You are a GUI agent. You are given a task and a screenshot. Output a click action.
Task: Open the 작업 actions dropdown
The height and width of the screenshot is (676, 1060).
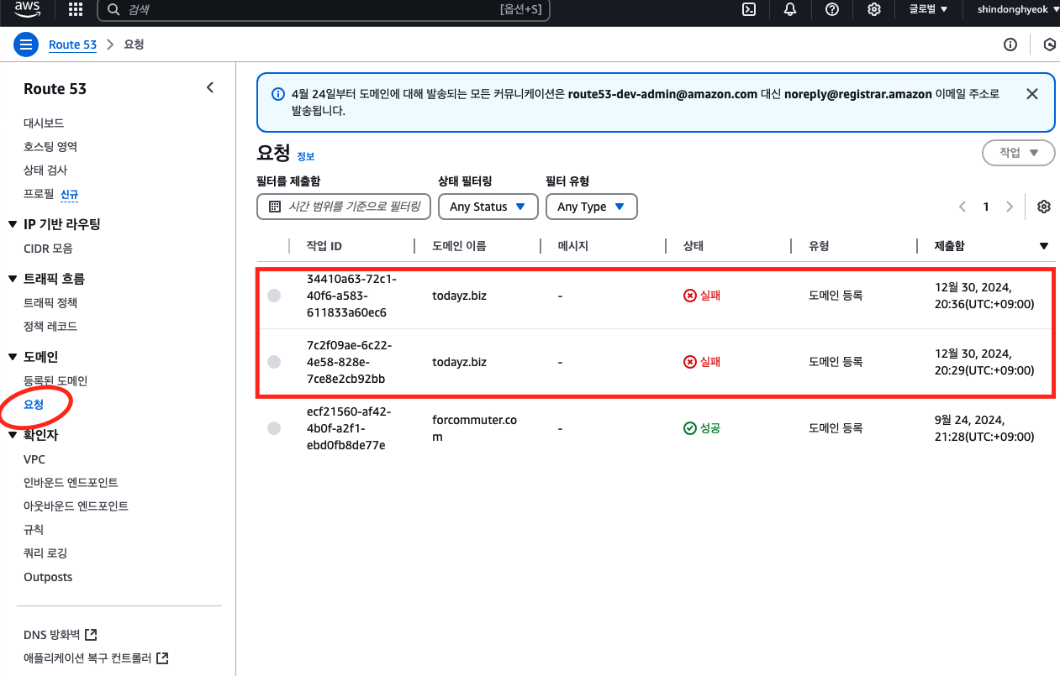(1018, 153)
